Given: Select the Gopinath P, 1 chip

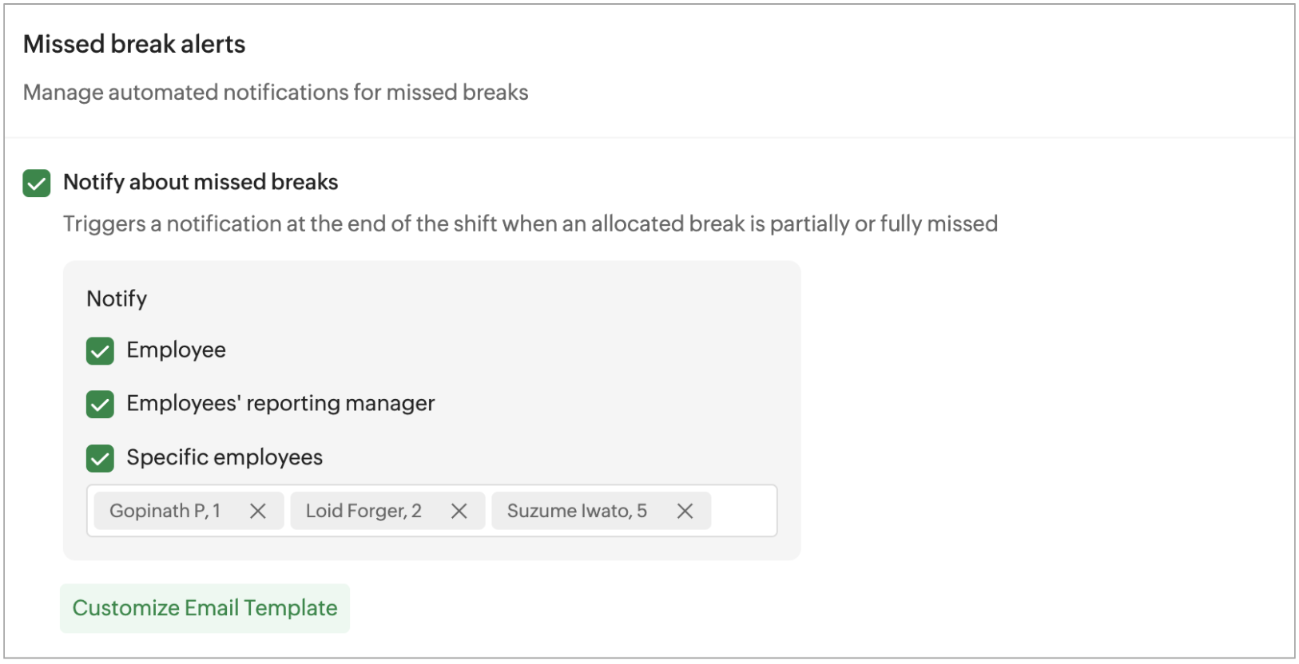Looking at the screenshot, I should [165, 511].
